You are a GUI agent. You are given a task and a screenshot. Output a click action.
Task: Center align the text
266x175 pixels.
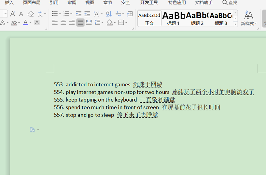click(63, 22)
